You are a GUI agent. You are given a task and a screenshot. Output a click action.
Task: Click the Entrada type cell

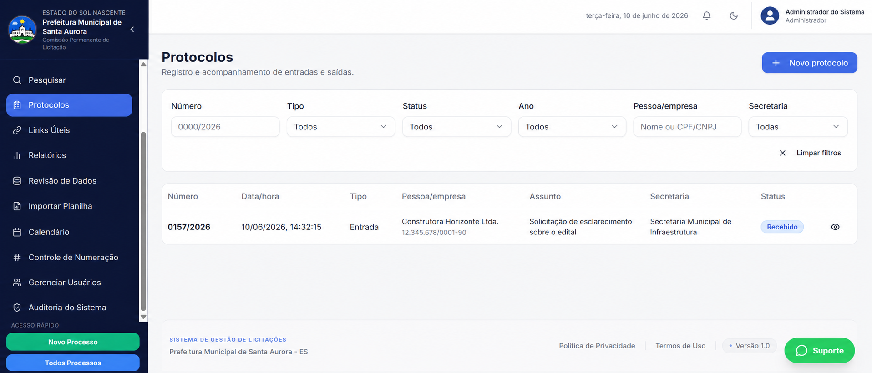click(x=364, y=227)
